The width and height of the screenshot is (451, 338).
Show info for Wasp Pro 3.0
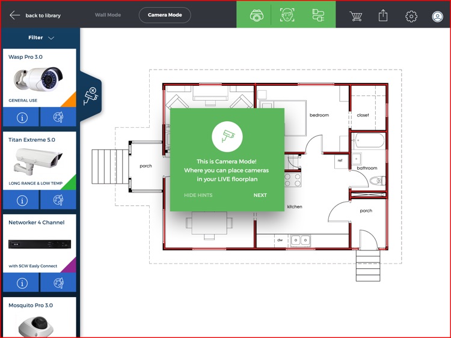point(21,117)
